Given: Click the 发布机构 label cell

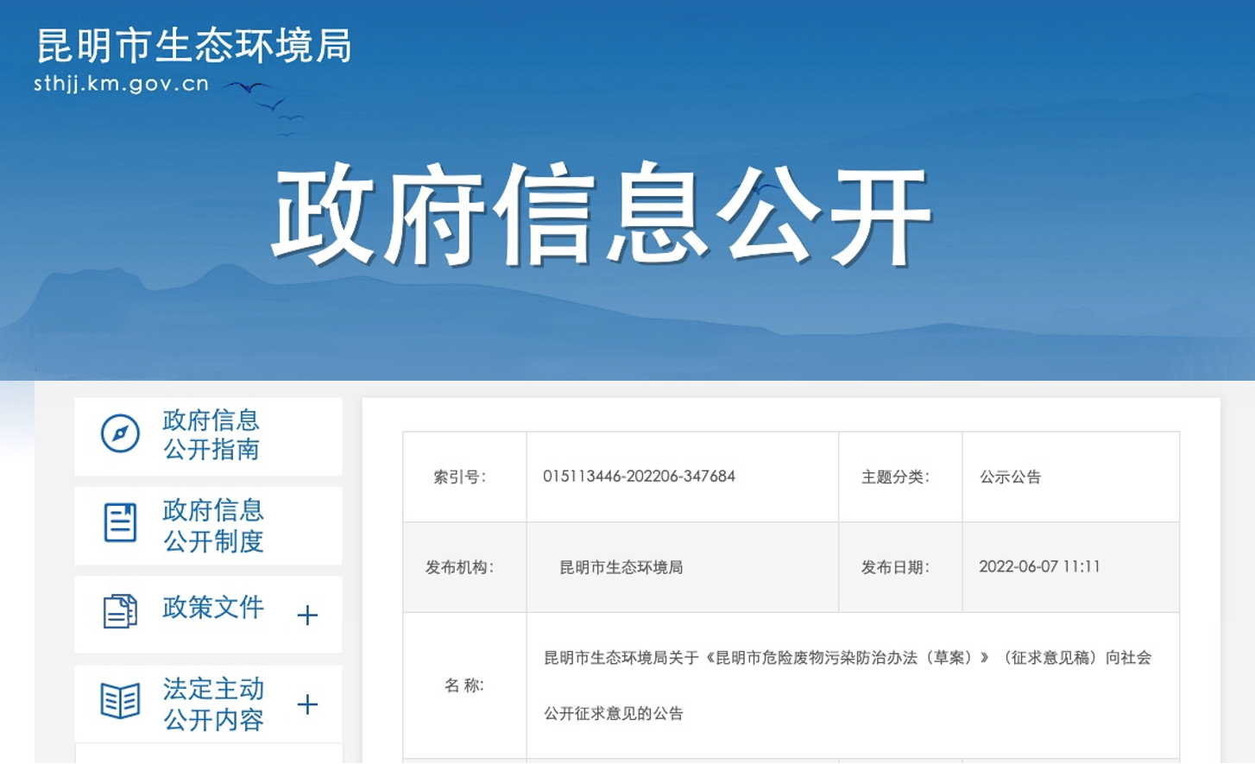Looking at the screenshot, I should coord(464,567).
